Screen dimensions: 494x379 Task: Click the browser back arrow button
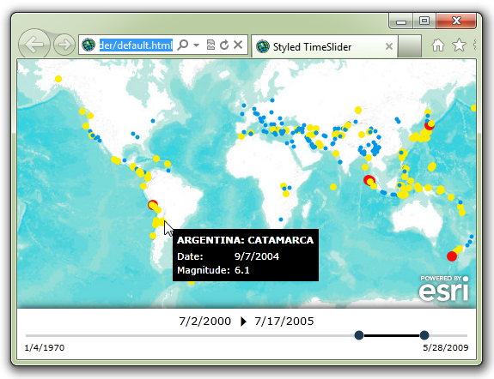34,45
